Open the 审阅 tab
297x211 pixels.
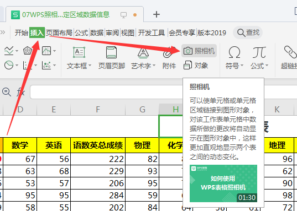click(x=112, y=33)
